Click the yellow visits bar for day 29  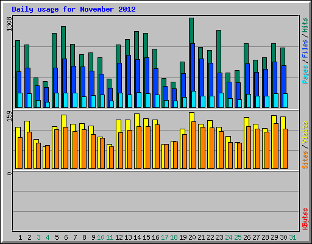coord(273,120)
